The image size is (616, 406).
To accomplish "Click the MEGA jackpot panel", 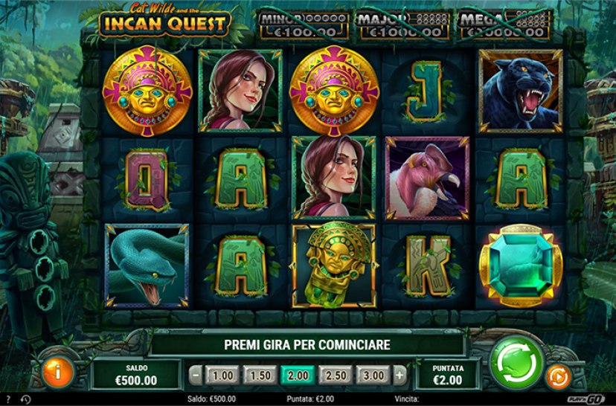I will [x=504, y=25].
